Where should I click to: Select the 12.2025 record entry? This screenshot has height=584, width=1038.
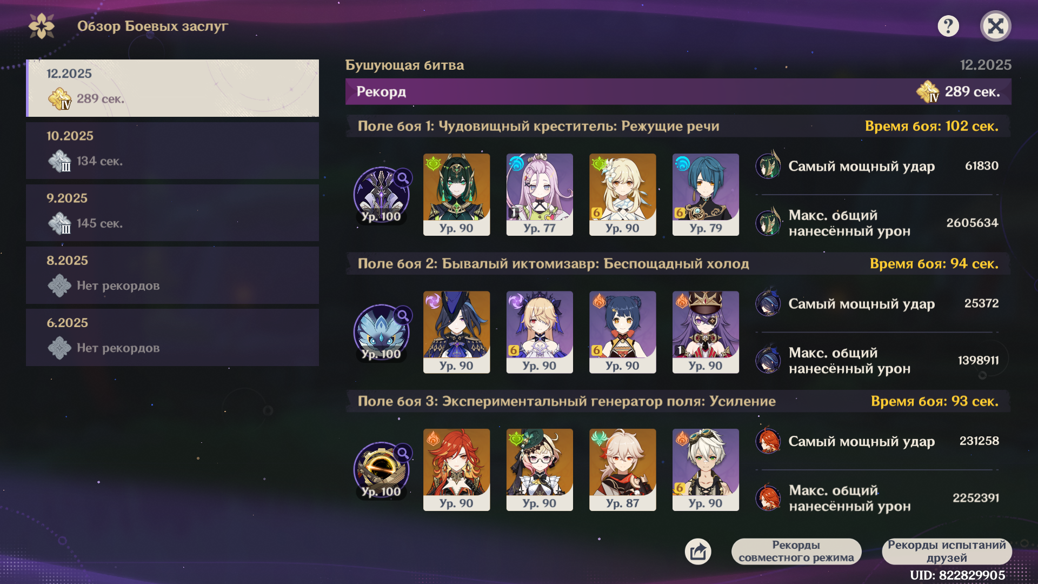pyautogui.click(x=172, y=88)
